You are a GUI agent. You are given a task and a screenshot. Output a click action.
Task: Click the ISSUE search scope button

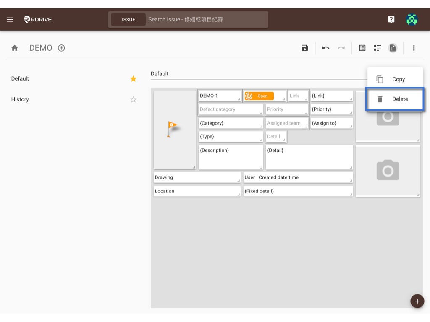128,19
